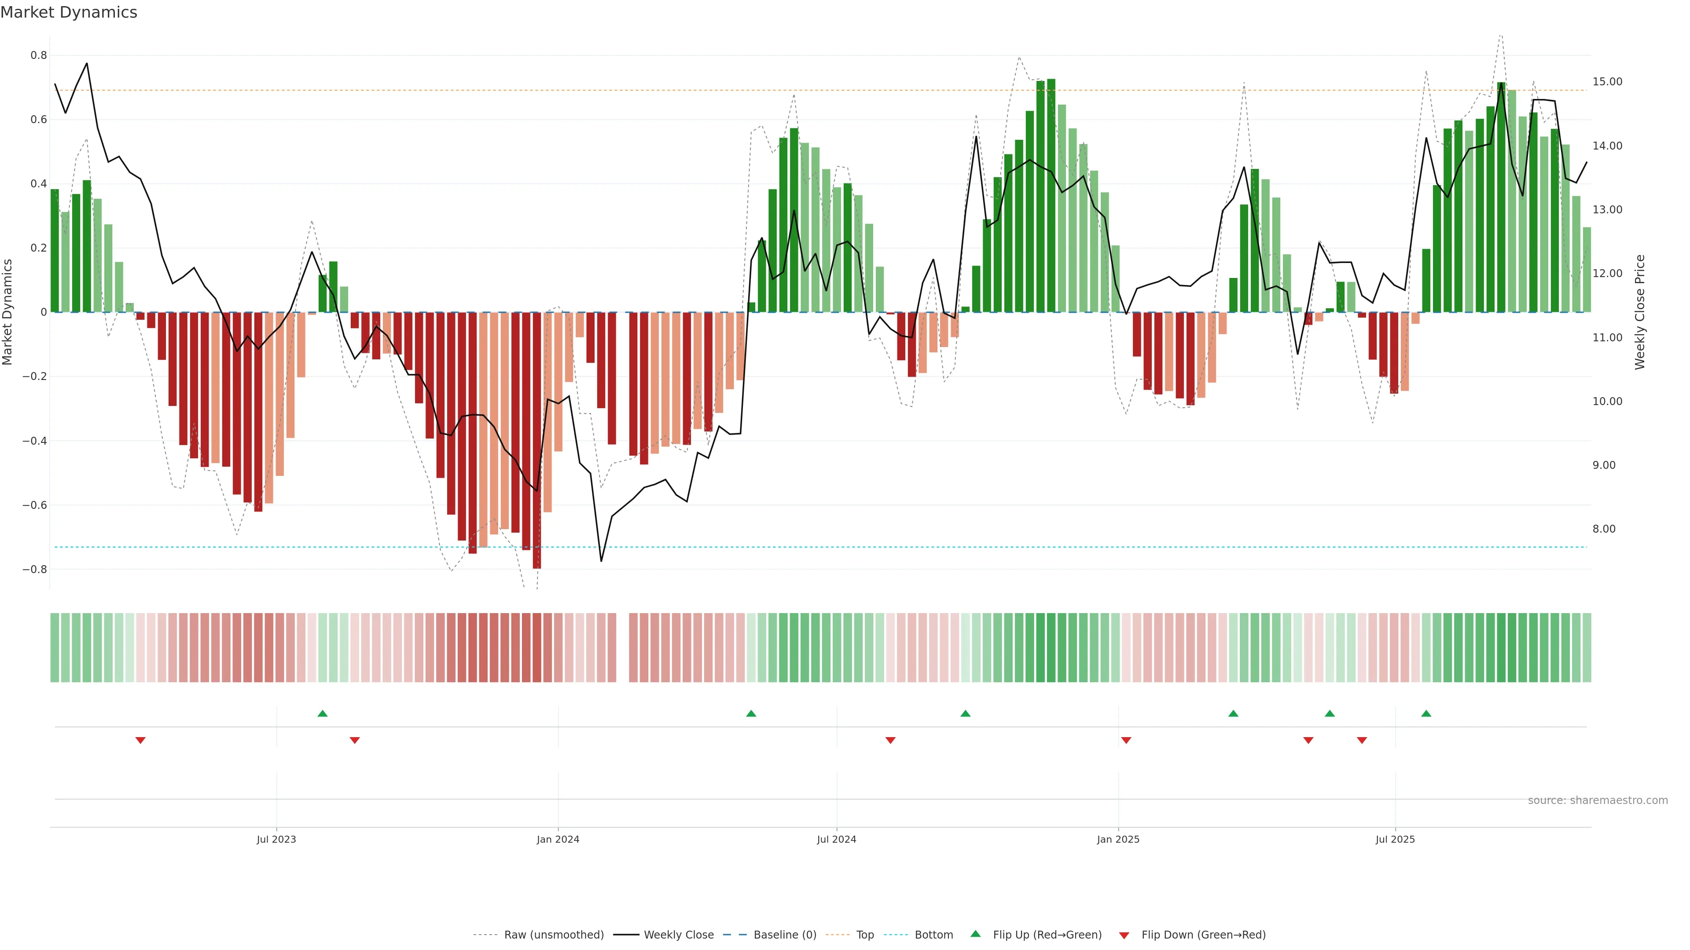Click the Jan 2024 x-axis label
The width and height of the screenshot is (1690, 950).
[x=558, y=839]
